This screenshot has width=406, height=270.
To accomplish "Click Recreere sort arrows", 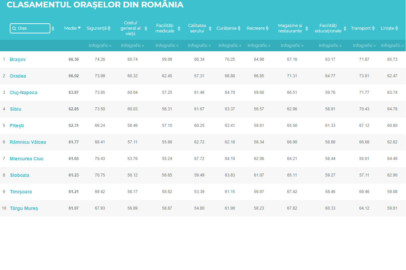I will tap(267, 28).
